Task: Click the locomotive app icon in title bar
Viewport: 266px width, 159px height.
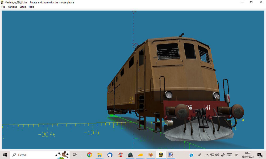Action: [x=2, y=2]
